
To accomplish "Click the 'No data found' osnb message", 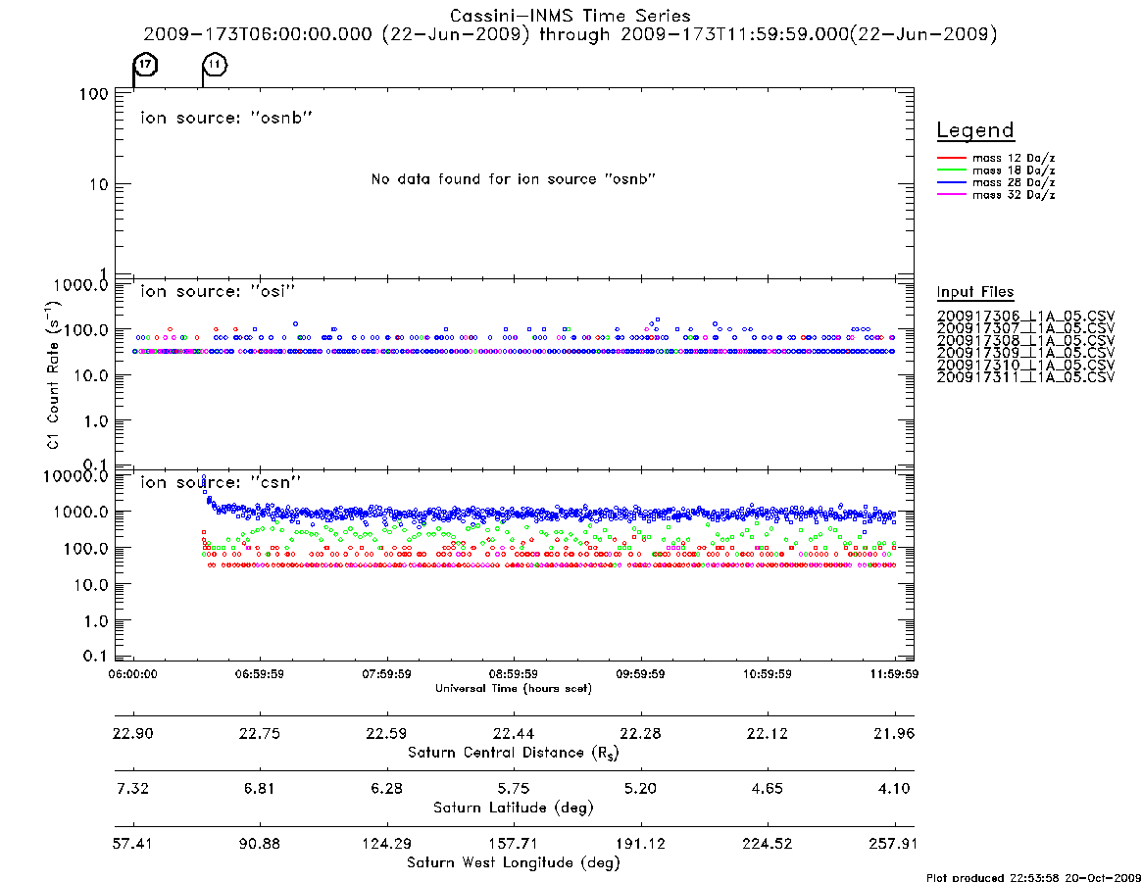I will (x=514, y=178).
